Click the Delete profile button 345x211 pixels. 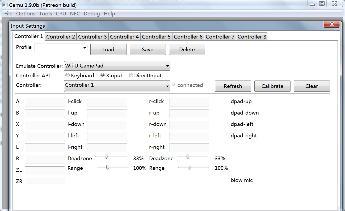click(187, 49)
